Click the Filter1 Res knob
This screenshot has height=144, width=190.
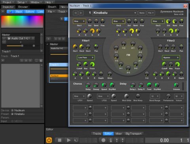85,65
